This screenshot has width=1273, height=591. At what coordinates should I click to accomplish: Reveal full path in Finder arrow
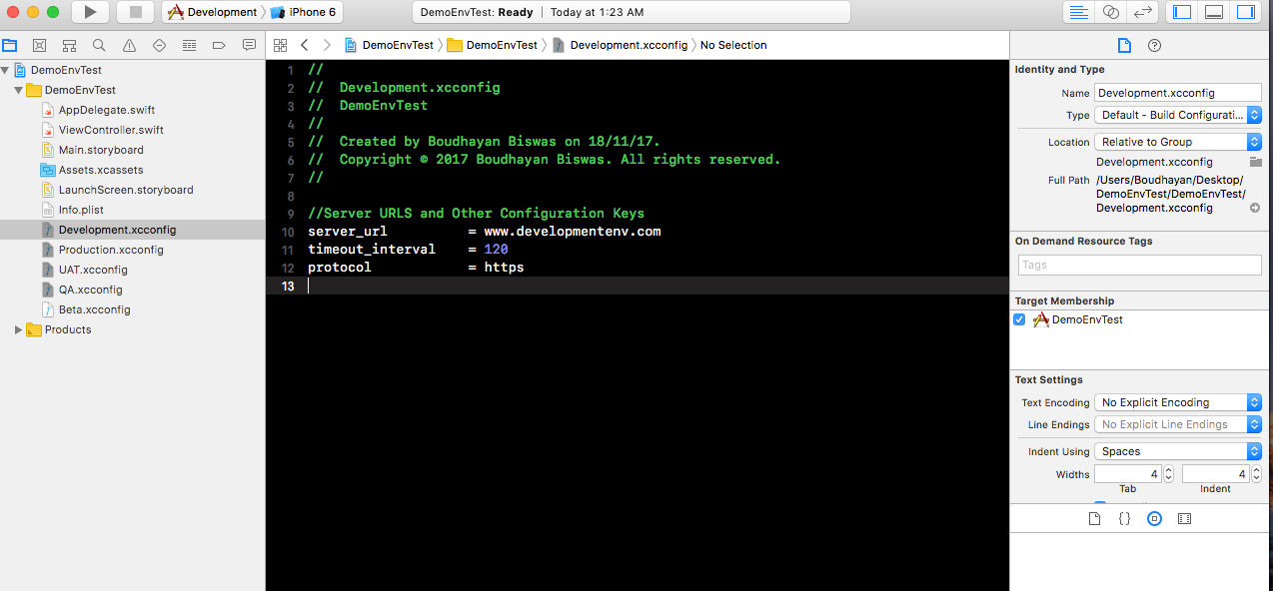[x=1255, y=208]
